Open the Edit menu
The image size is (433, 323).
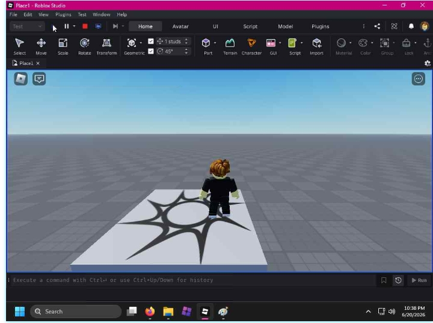click(x=28, y=14)
